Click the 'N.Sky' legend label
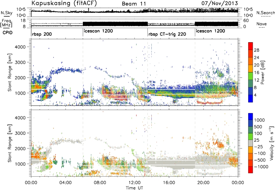Image resolution: width=275 pixels, height=190 pixels. [7, 13]
